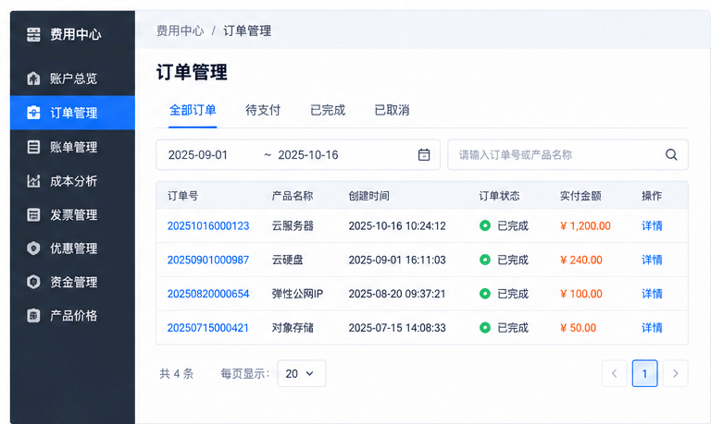Click the 优惠管理 shield icon
Viewport: 711px width, 424px height.
pos(33,248)
